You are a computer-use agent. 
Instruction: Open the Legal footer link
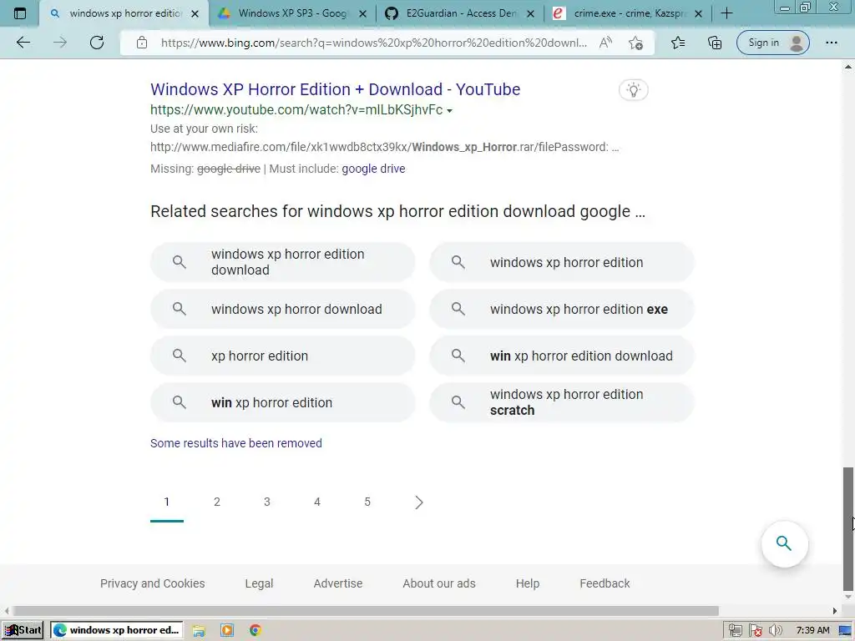click(259, 583)
